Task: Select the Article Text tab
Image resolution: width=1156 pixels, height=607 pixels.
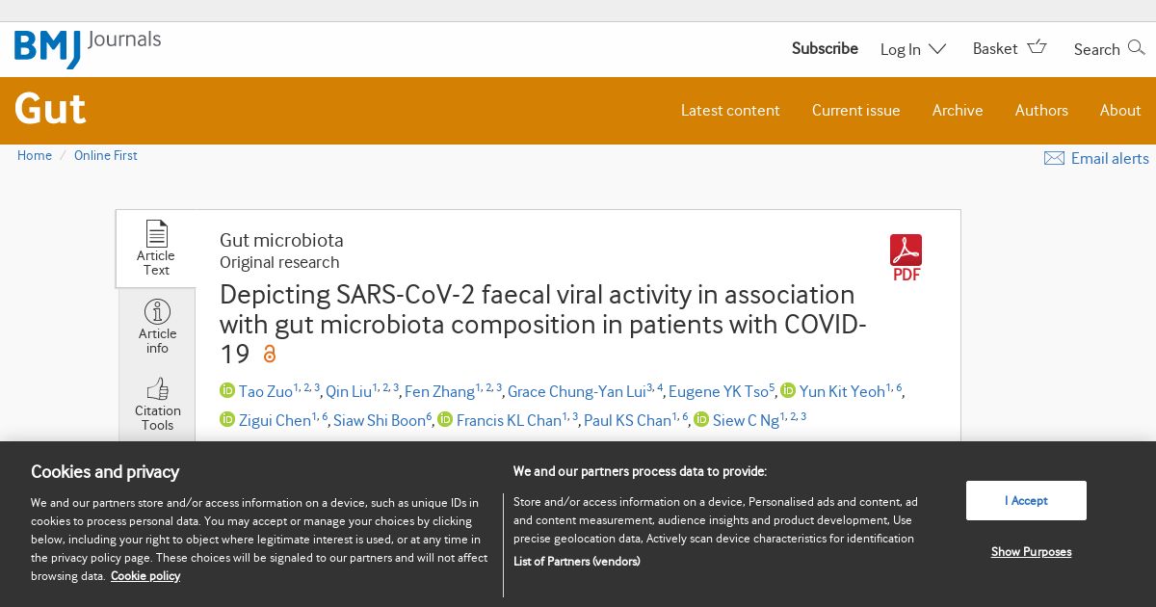Action: click(x=156, y=249)
